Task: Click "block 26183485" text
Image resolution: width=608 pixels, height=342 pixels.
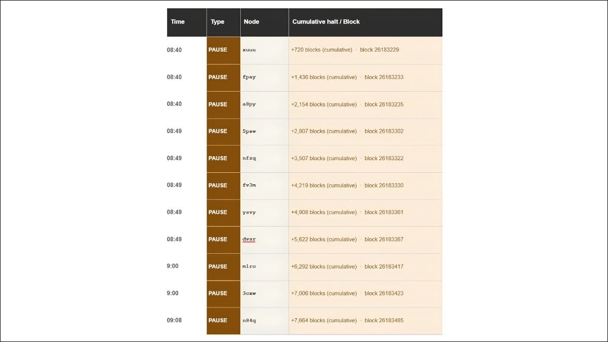Action: click(384, 321)
